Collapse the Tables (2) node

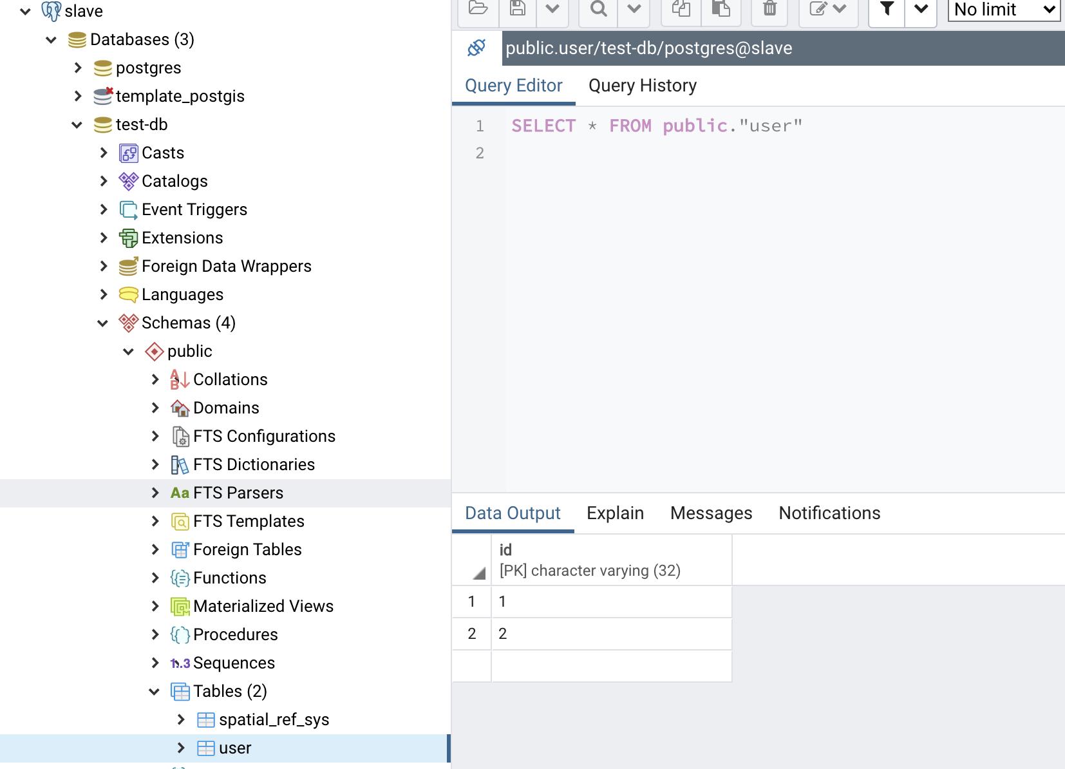pyautogui.click(x=155, y=691)
